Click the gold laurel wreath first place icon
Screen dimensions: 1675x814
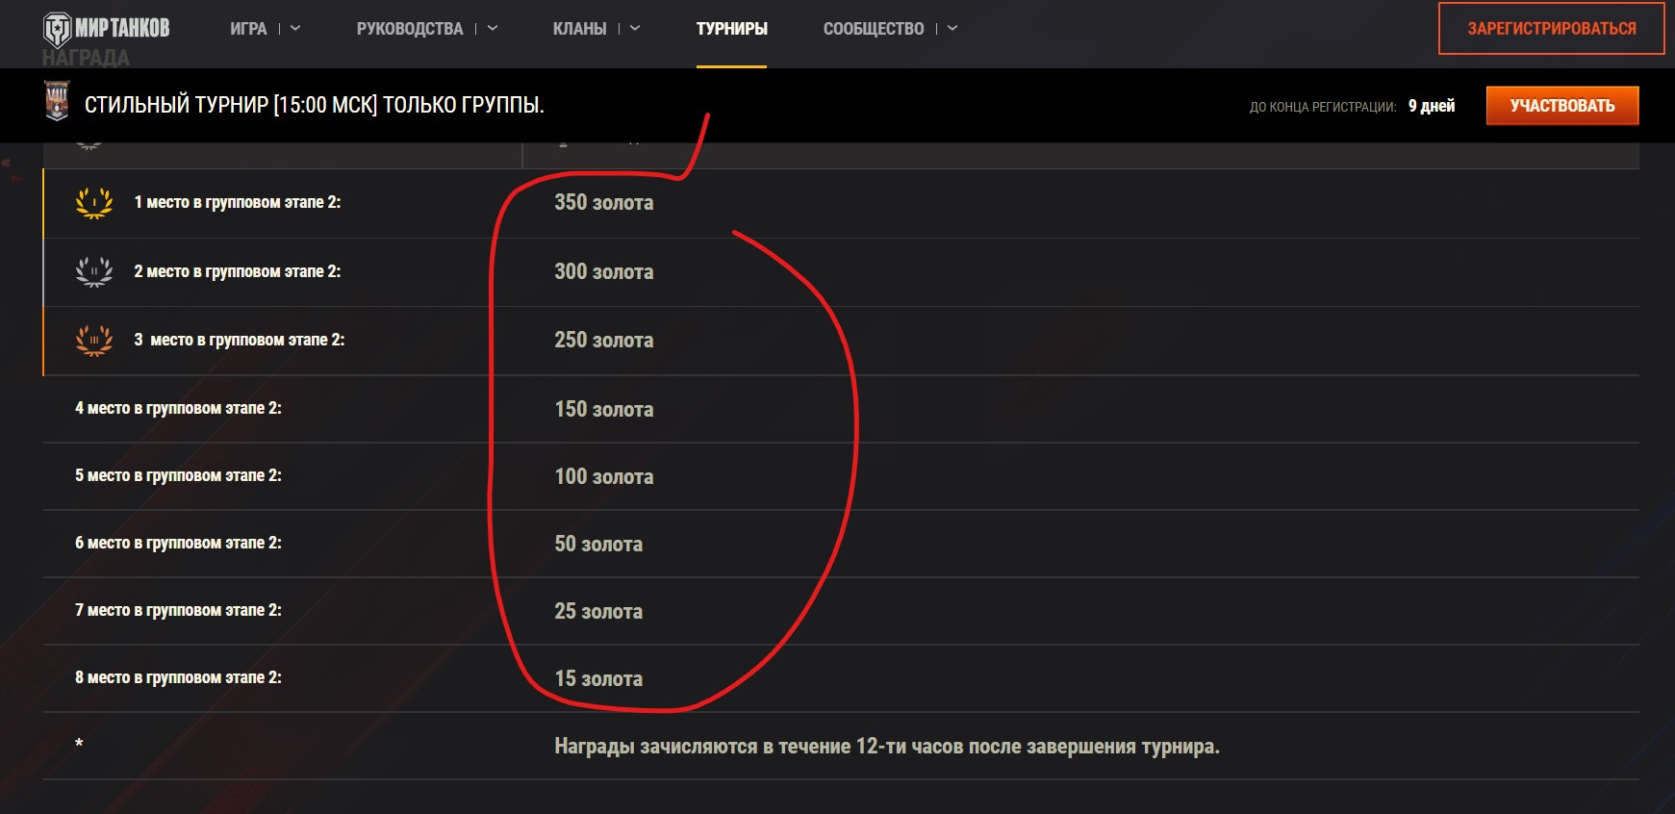click(x=94, y=203)
